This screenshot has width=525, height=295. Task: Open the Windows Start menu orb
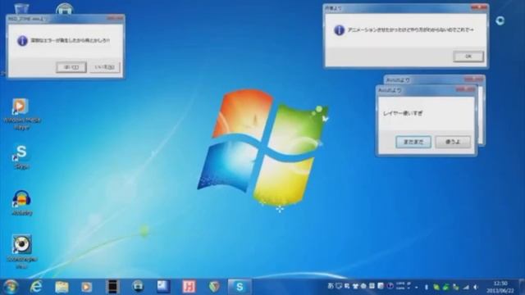[x=11, y=287]
